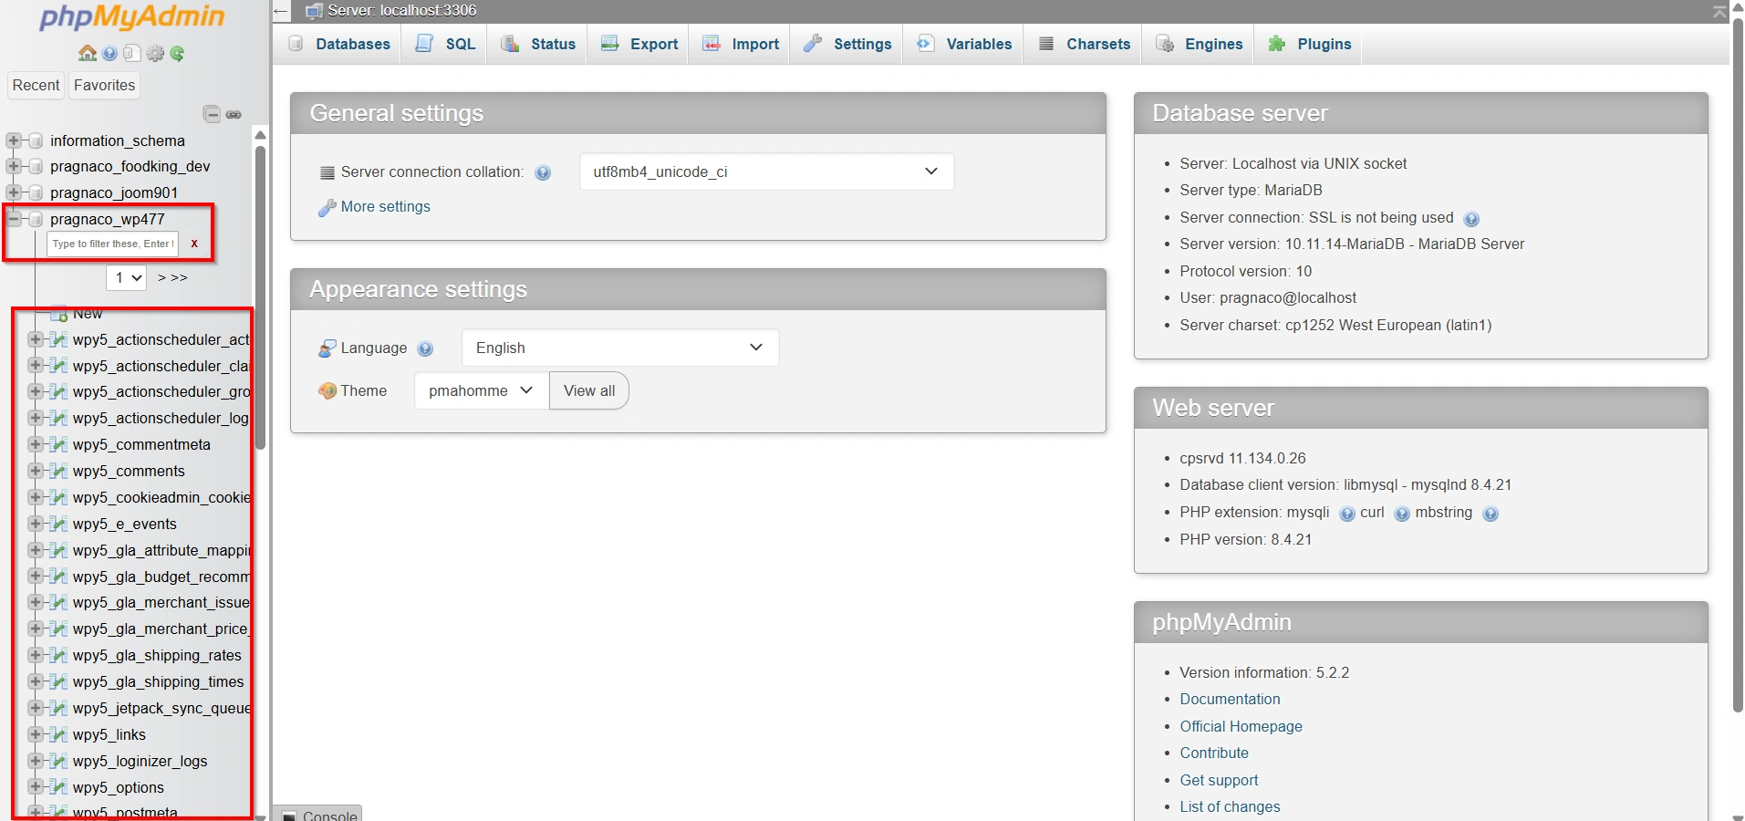Open the Plugins tab
Image resolution: width=1745 pixels, height=821 pixels.
pyautogui.click(x=1309, y=44)
